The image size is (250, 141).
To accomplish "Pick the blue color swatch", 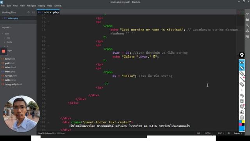I will (240, 122).
